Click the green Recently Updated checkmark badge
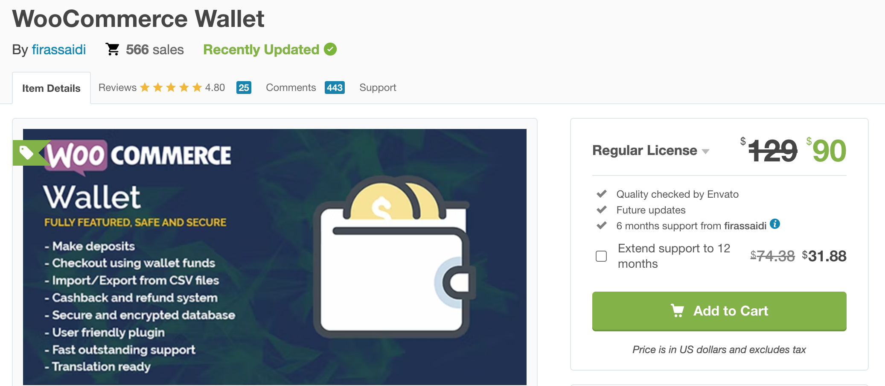The width and height of the screenshot is (885, 386). (x=330, y=50)
